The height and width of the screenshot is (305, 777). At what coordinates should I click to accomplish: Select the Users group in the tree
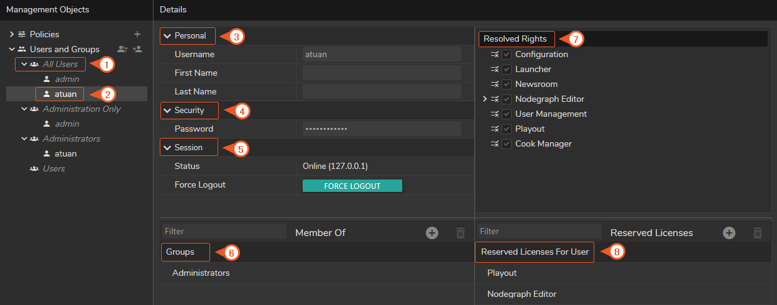53,168
